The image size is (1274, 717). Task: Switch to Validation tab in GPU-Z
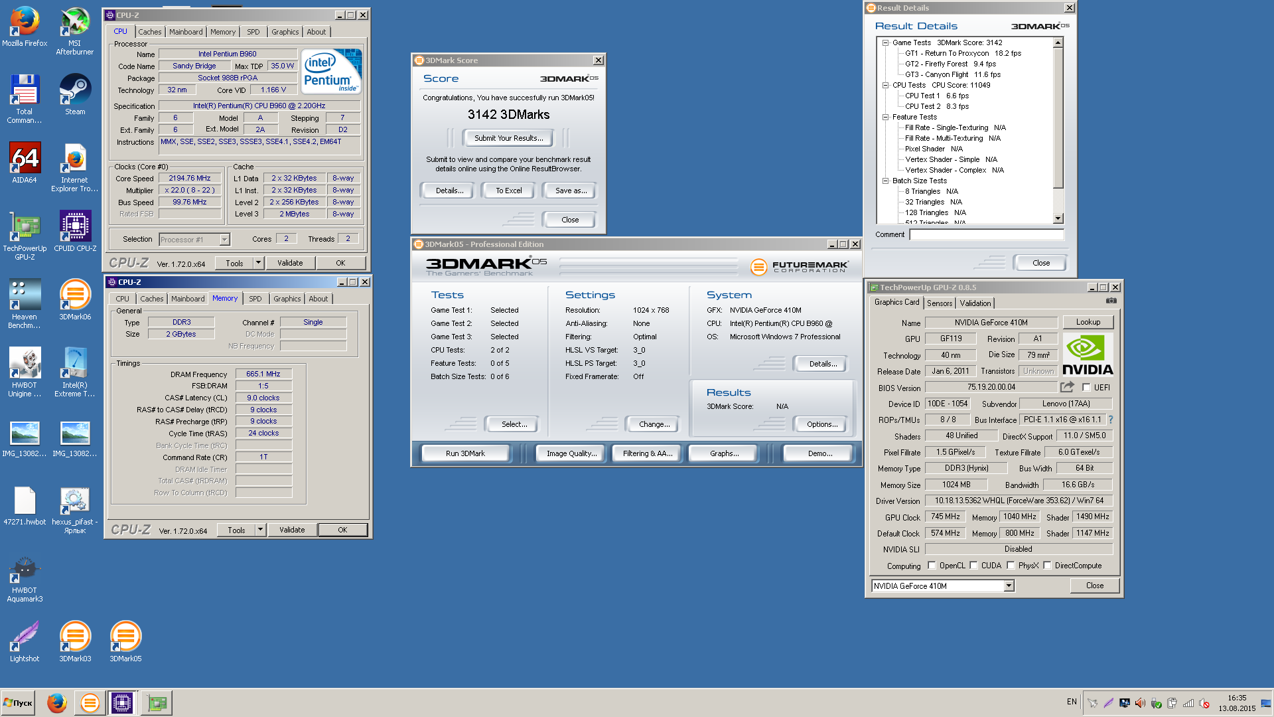[975, 303]
